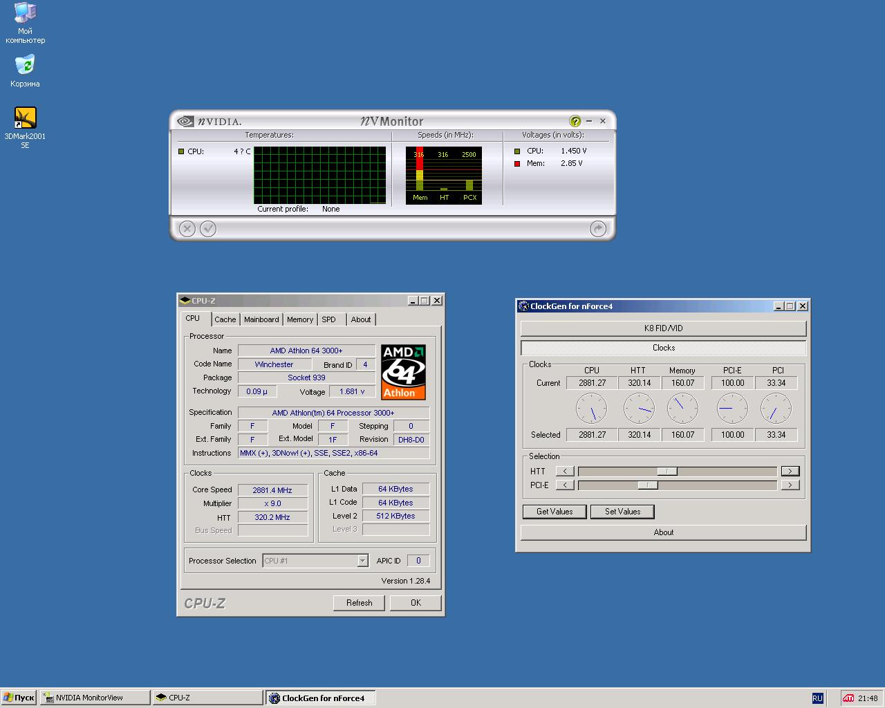Launch 3DMark2001 SE desktop shortcut
Screen dimensions: 885x708
pos(25,128)
